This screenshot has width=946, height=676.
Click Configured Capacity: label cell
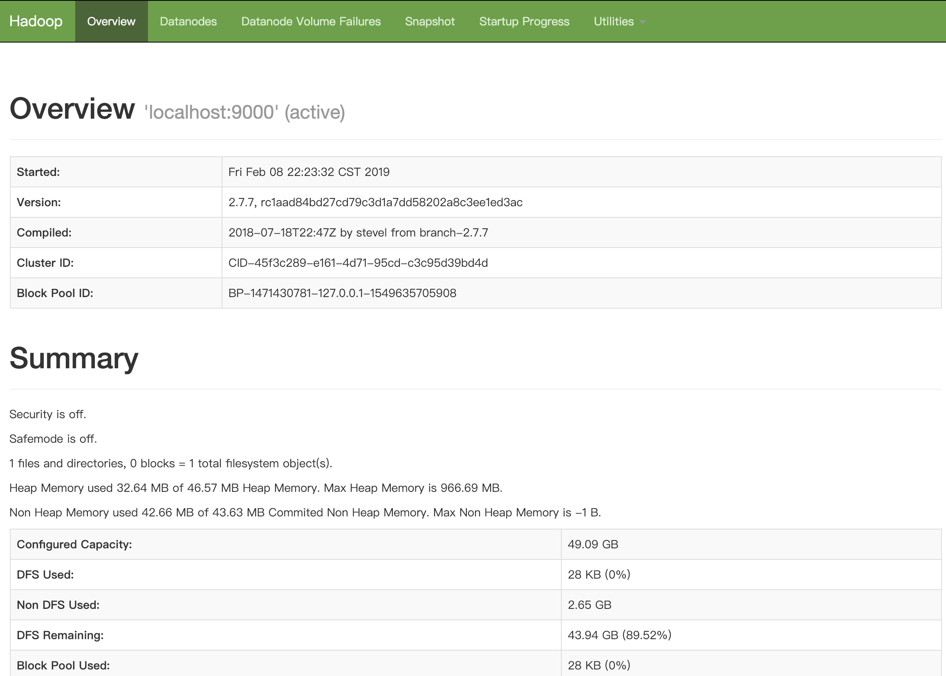tap(286, 545)
